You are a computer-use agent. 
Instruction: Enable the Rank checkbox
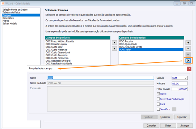pos(158,104)
